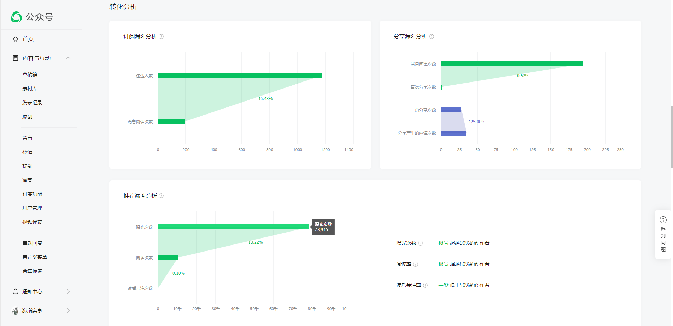Image resolution: width=673 pixels, height=326 pixels.
Task: Click the 通知中心 bell icon
Action: [15, 292]
